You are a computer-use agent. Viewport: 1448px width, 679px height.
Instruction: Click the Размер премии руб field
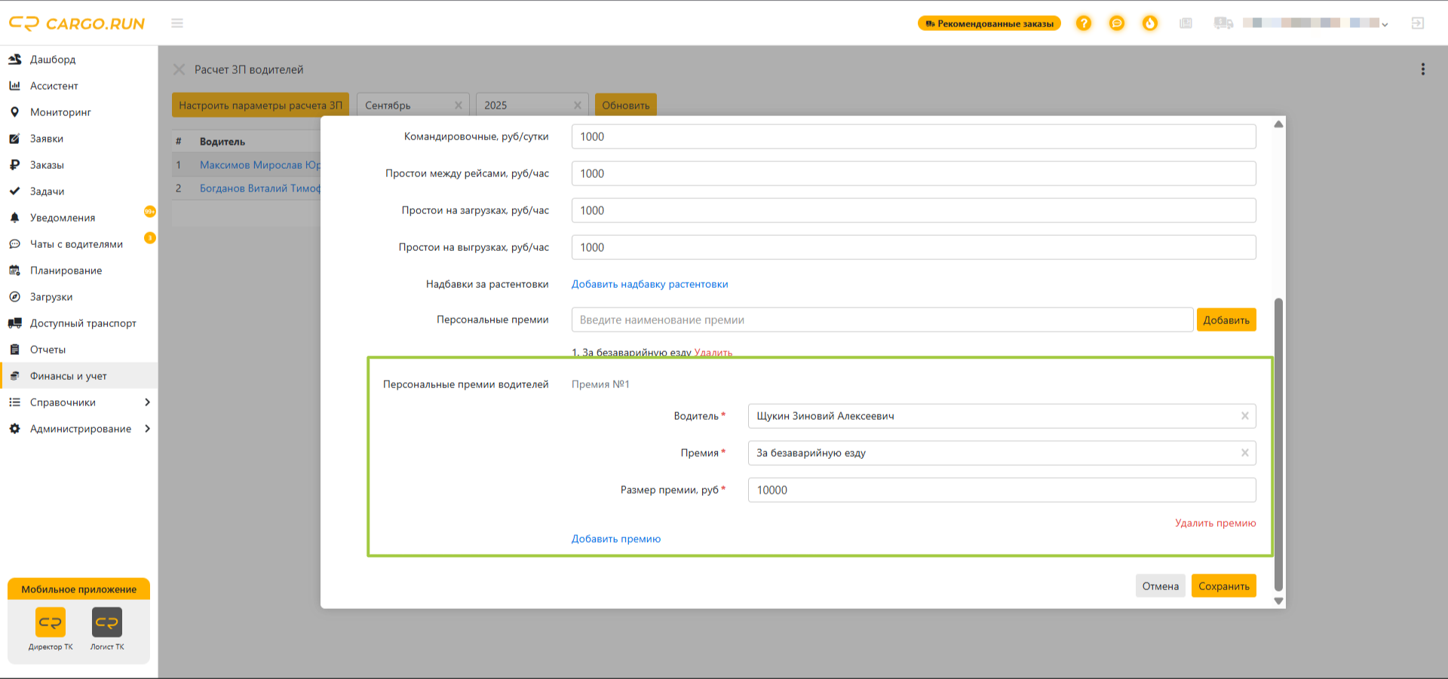click(x=1002, y=490)
